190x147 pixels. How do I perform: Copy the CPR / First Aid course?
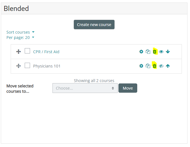148,52
